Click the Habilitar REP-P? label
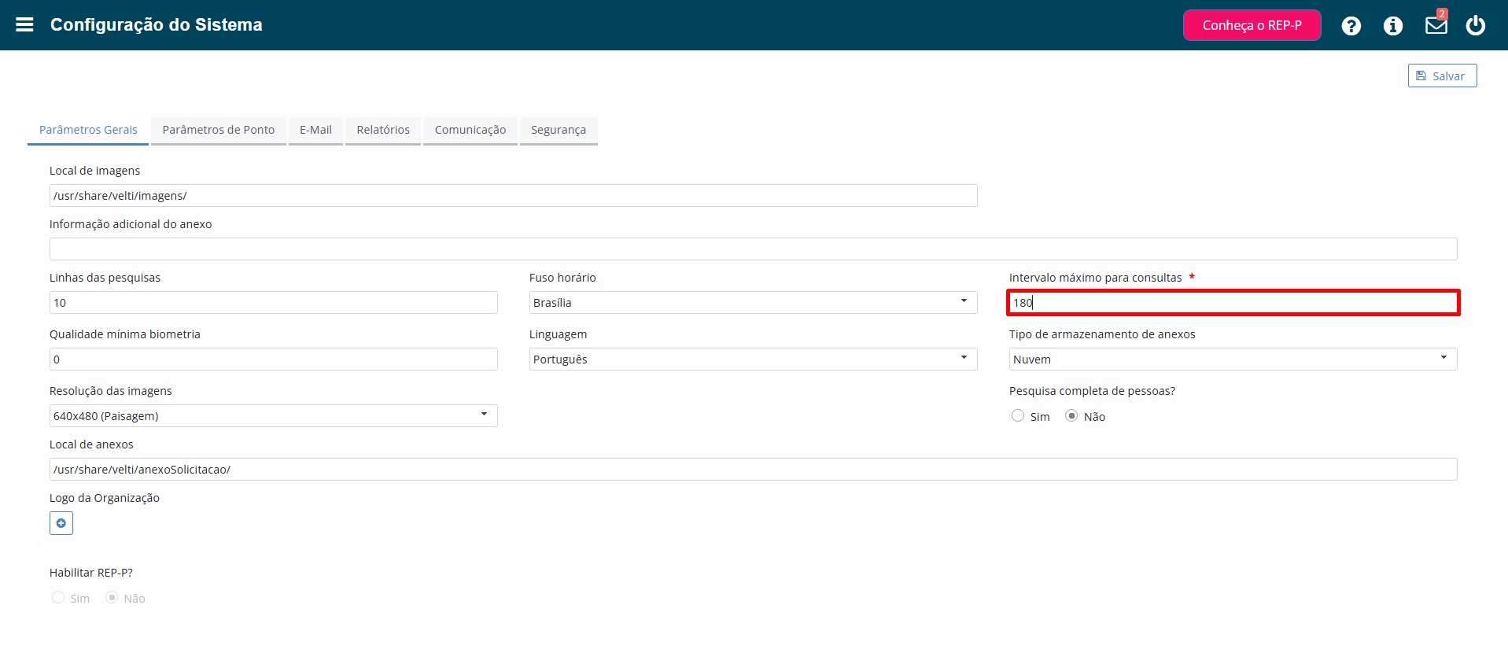Viewport: 1508px width, 649px height. [91, 573]
